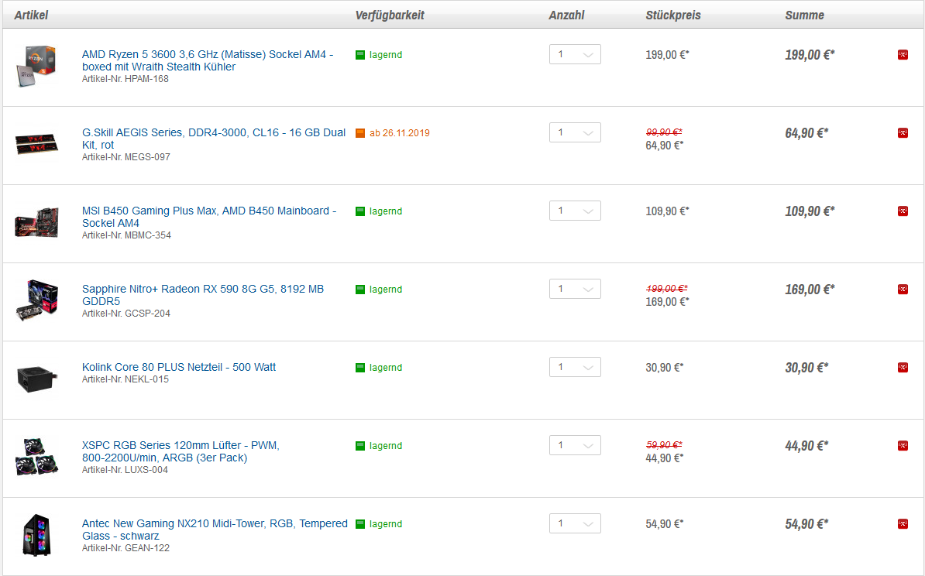Click the 30,90 € sum for Kolink Netzteil
This screenshot has height=576, width=925.
(806, 367)
